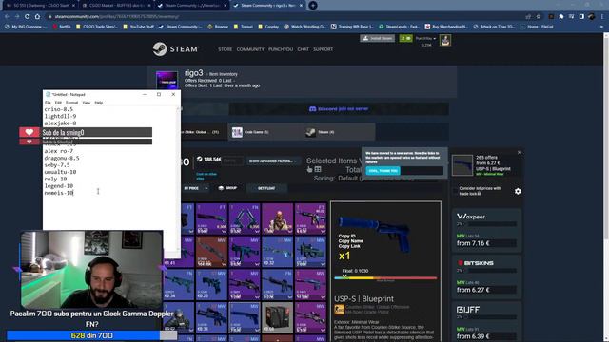Open the Notepad File menu
The width and height of the screenshot is (609, 342).
[48, 103]
